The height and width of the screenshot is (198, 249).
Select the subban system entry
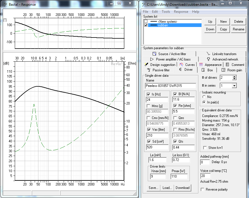175,25
